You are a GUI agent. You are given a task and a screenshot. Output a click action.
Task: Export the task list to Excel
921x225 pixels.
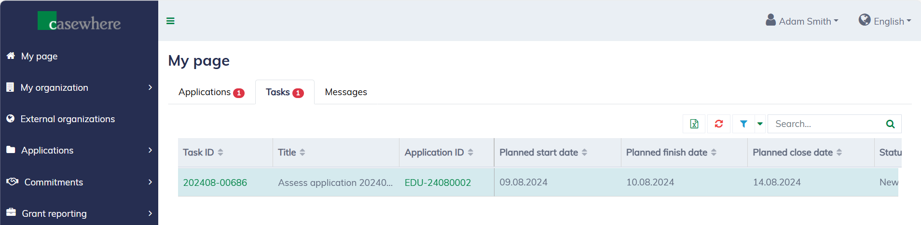[x=694, y=124]
